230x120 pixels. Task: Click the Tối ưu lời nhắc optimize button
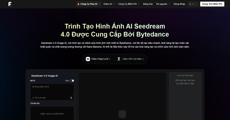[39, 98]
